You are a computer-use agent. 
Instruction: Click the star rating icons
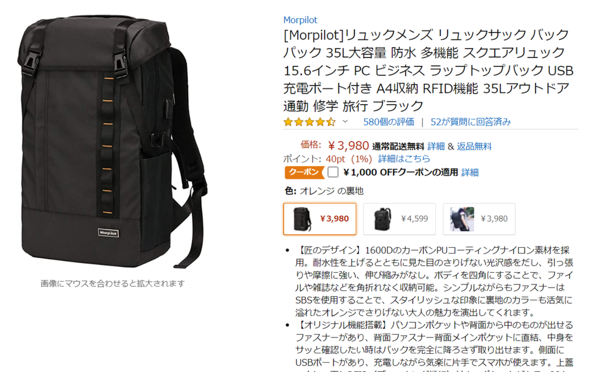click(309, 122)
